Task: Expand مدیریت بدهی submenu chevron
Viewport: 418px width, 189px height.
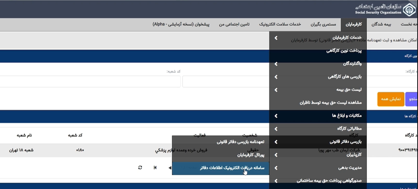Action: (x=276, y=168)
